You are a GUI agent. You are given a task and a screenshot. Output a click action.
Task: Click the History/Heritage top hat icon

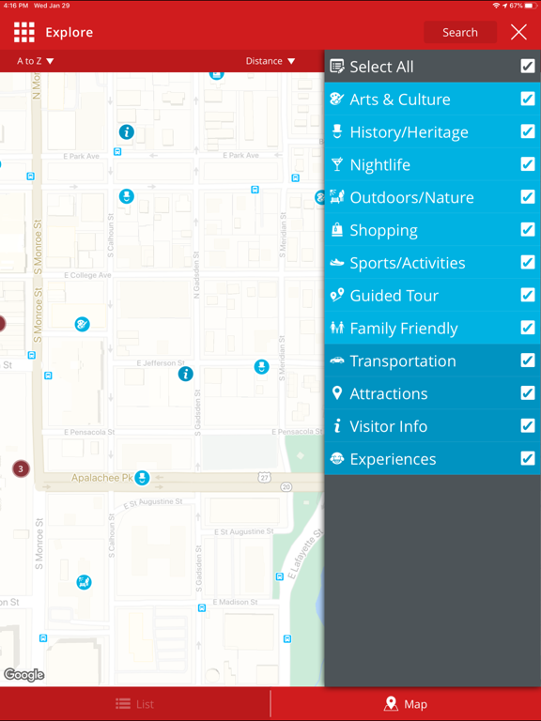pyautogui.click(x=337, y=132)
